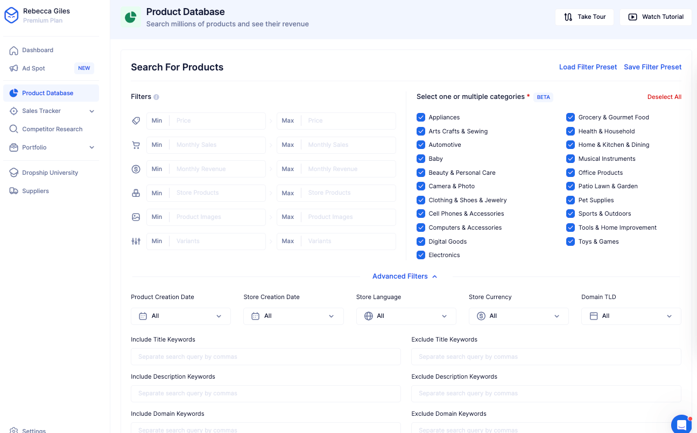Viewport: 697px width, 433px height.
Task: Toggle the Automotive checkbox
Action: tap(421, 145)
